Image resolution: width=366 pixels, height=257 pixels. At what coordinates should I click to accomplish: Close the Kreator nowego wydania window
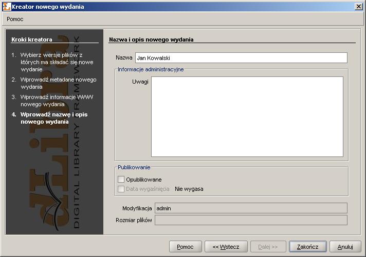coord(358,7)
